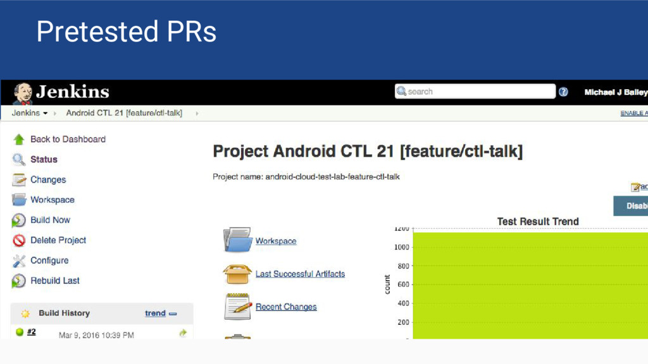Click the Last Successful Artifacts box icon
The width and height of the screenshot is (648, 364).
(237, 274)
